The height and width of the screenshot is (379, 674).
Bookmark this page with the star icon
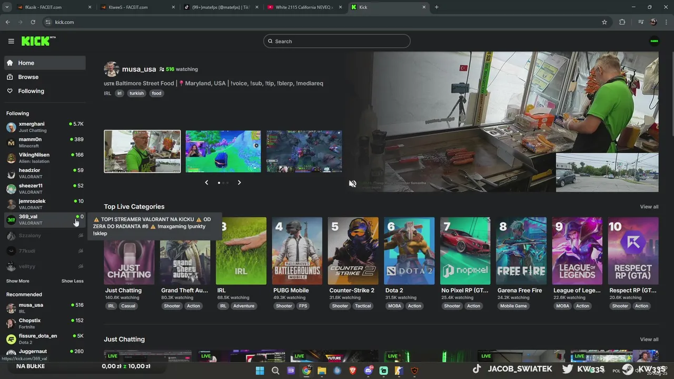(604, 22)
